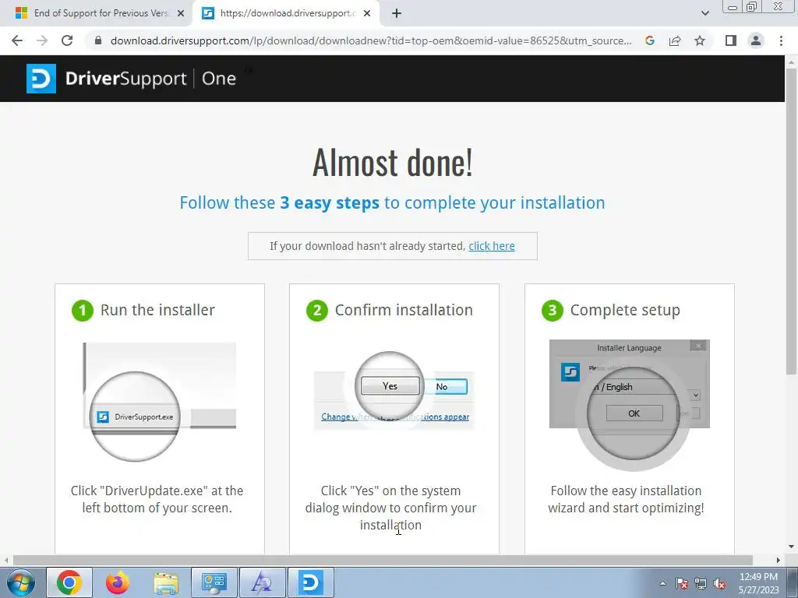Click the 'click here' download link
The width and height of the screenshot is (798, 598).
coord(492,246)
